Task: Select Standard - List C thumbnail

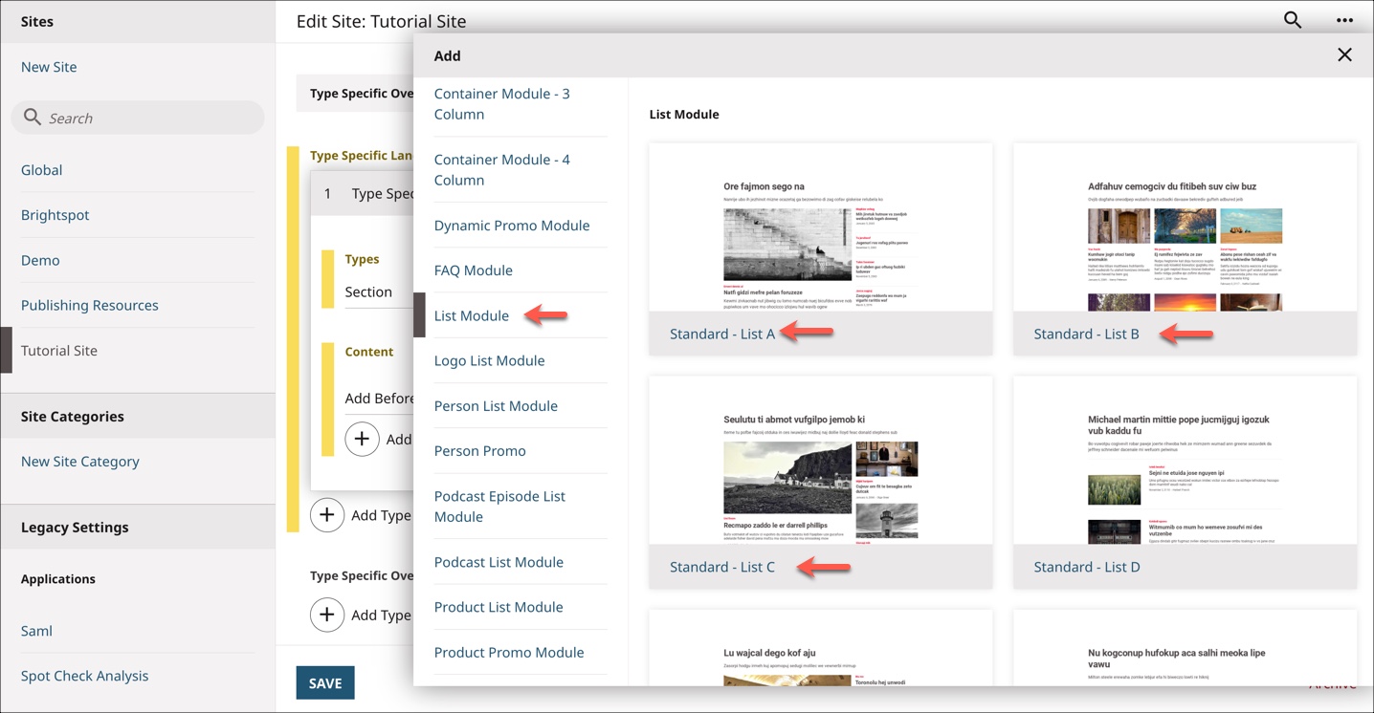Action: [x=821, y=461]
